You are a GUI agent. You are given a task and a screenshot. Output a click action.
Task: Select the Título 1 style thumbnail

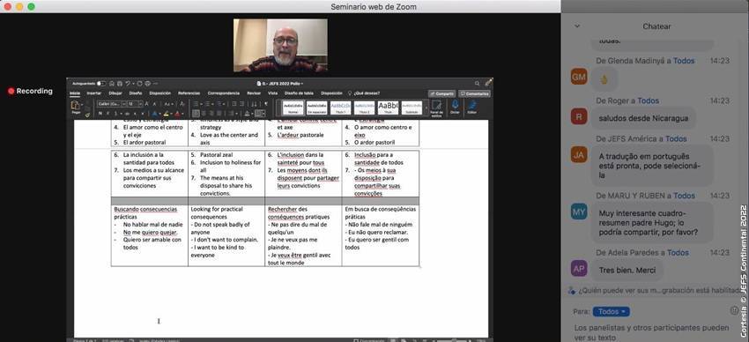coord(341,108)
